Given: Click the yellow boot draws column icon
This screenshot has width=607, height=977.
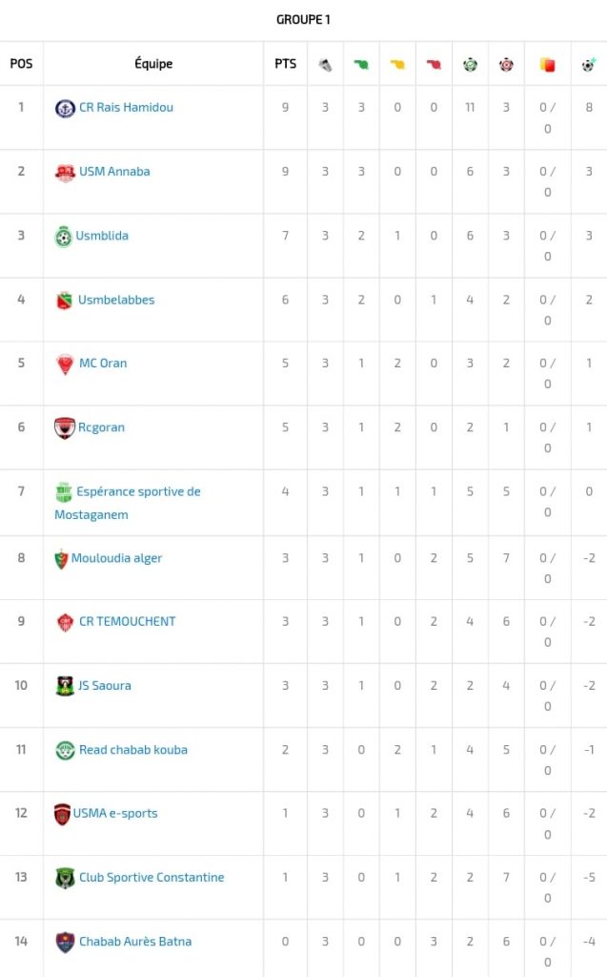Looking at the screenshot, I should point(397,65).
